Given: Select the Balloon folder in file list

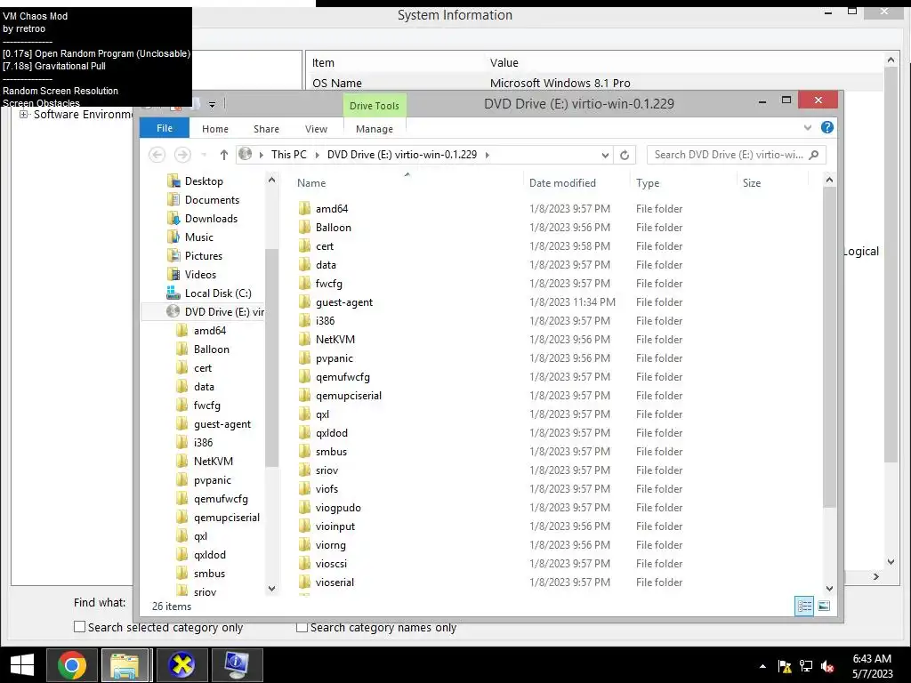Looking at the screenshot, I should (333, 227).
